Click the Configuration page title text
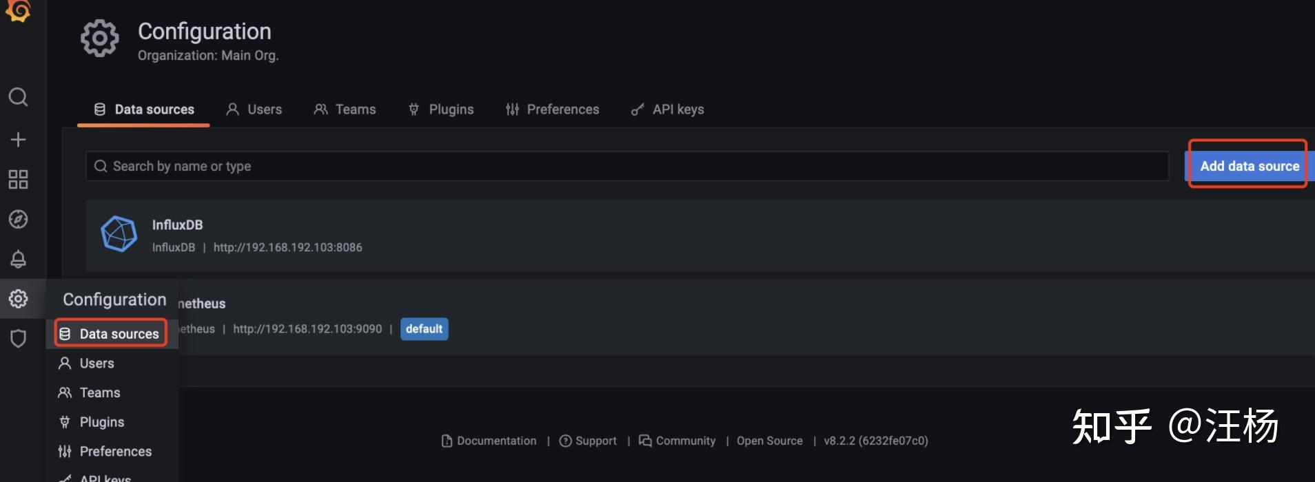This screenshot has height=482, width=1315. (205, 32)
